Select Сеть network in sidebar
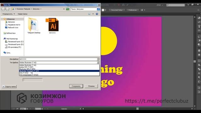This screenshot has height=113, width=201. pos(8,53)
